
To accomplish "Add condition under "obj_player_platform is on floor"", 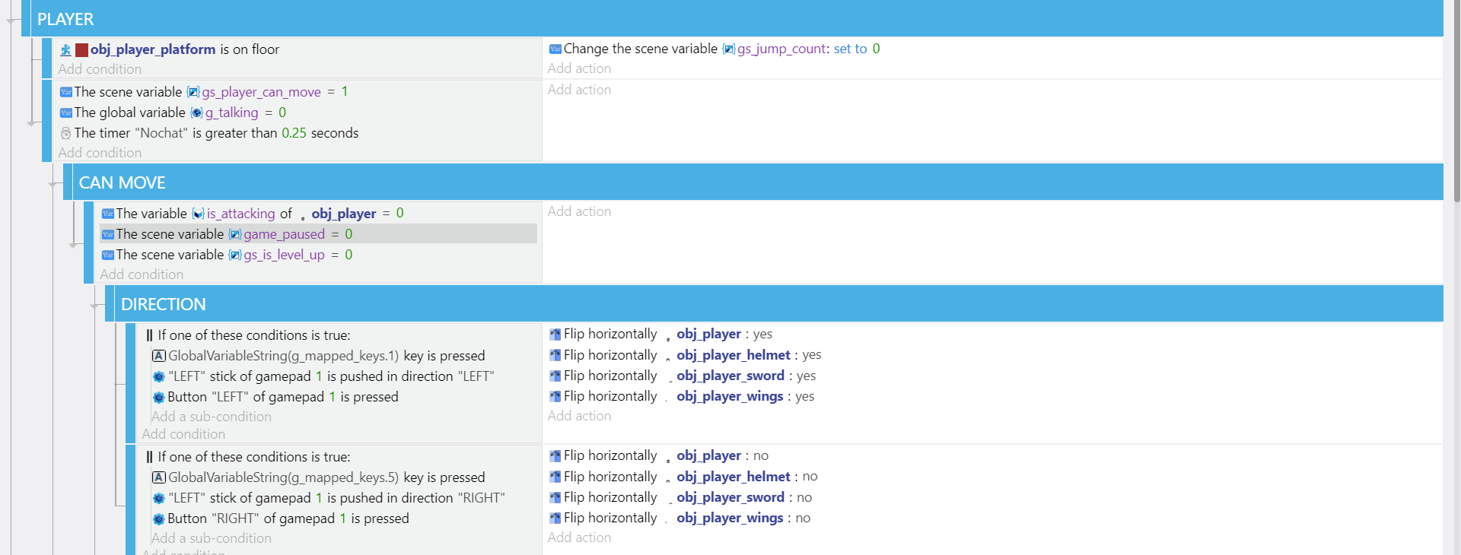I will [100, 69].
